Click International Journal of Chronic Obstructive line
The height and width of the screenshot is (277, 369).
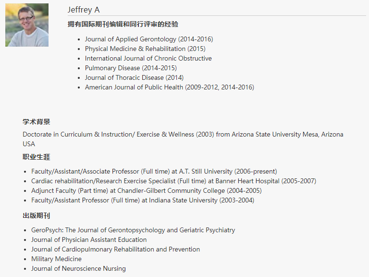(148, 58)
